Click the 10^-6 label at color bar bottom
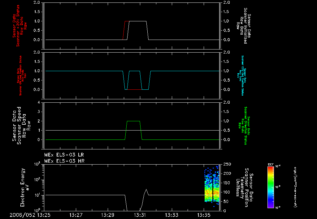The height and width of the screenshot is (219, 317). click(278, 208)
